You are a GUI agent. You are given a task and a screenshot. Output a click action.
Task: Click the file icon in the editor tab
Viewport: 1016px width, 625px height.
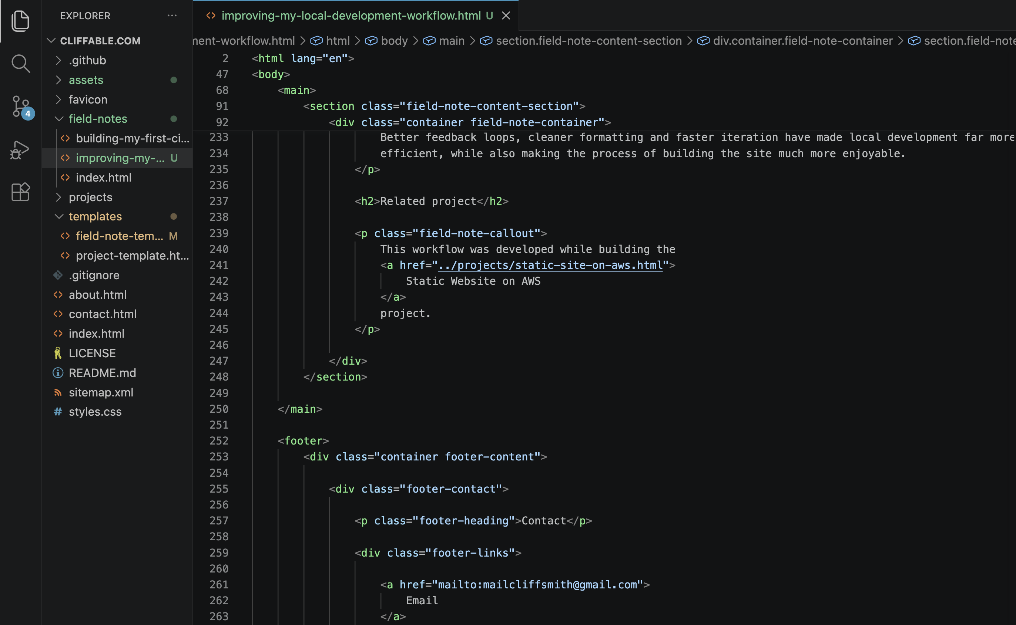pyautogui.click(x=211, y=16)
